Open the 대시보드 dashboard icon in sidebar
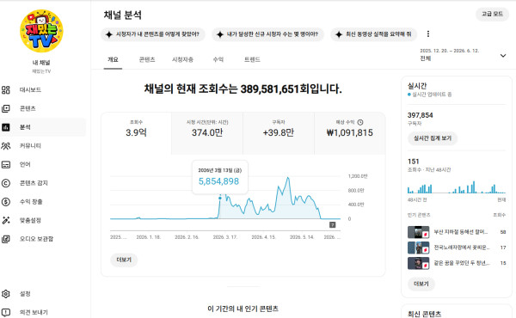This screenshot has height=318, width=516. click(6, 89)
